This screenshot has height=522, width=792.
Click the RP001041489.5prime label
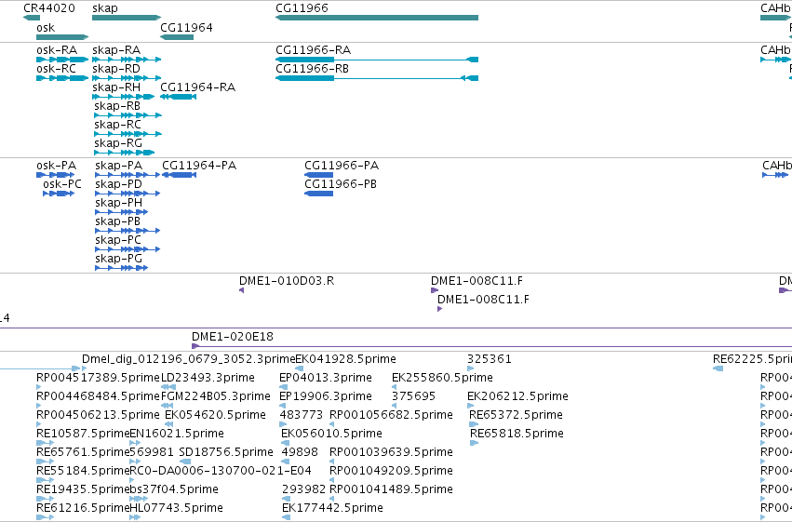pyautogui.click(x=391, y=489)
